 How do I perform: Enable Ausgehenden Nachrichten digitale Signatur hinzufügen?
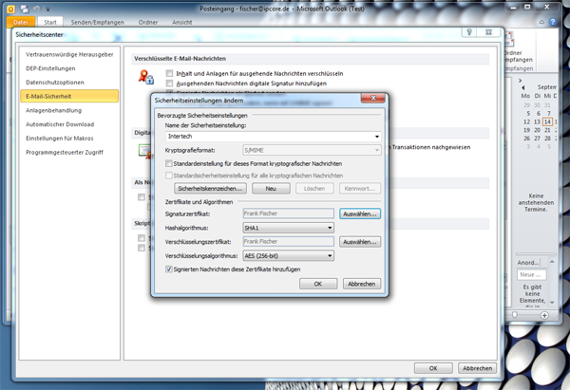[169, 84]
